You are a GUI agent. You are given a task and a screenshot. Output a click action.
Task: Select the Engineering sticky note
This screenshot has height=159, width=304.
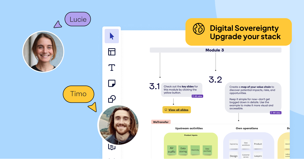(x=234, y=144)
